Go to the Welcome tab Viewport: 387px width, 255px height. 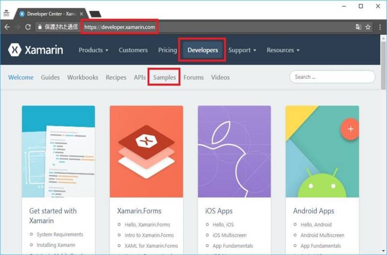pyautogui.click(x=21, y=77)
